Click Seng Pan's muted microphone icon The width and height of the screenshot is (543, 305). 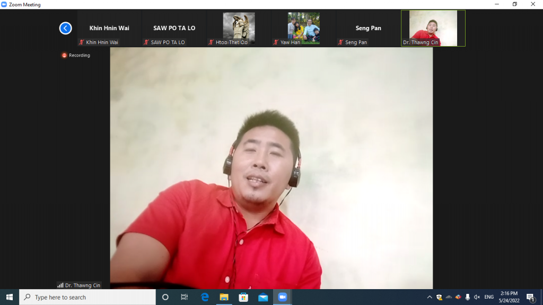pos(340,42)
